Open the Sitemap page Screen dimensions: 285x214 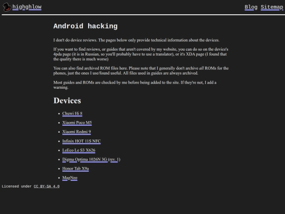(272, 7)
